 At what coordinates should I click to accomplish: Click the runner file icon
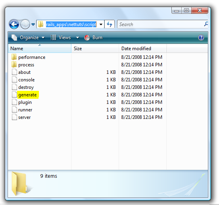click(14, 109)
